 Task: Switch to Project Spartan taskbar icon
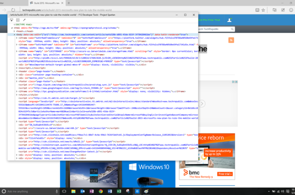point(137,191)
